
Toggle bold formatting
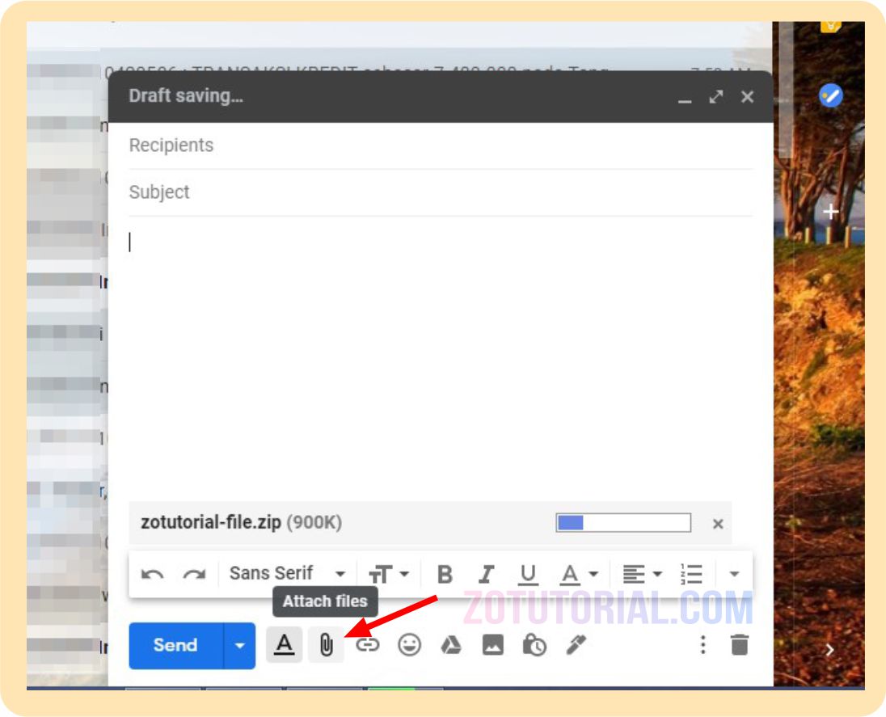click(444, 574)
